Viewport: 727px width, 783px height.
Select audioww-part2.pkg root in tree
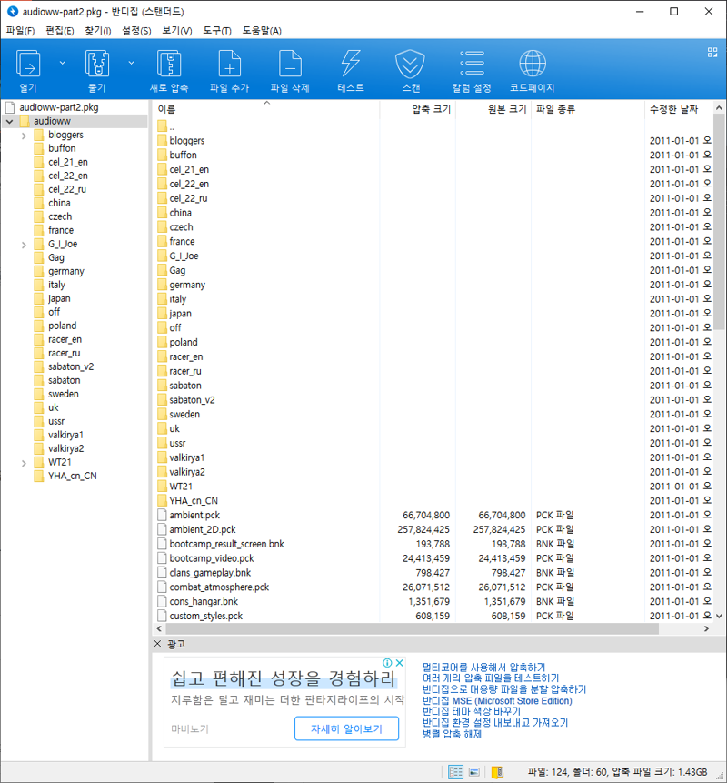tap(59, 107)
